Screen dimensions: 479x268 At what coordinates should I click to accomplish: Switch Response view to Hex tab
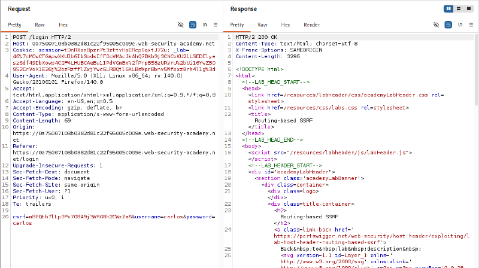click(286, 25)
